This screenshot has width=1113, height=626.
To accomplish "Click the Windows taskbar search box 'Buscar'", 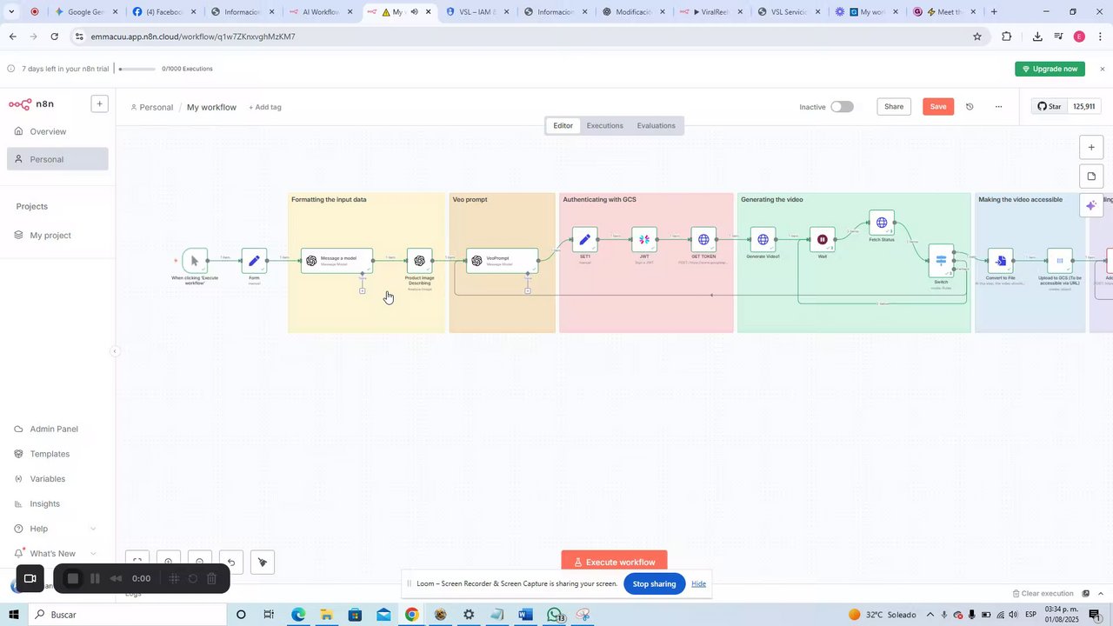I will pyautogui.click(x=126, y=615).
